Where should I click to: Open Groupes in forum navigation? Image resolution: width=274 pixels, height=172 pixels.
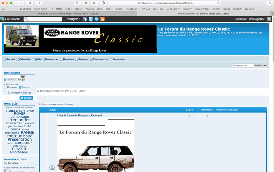tap(82, 59)
